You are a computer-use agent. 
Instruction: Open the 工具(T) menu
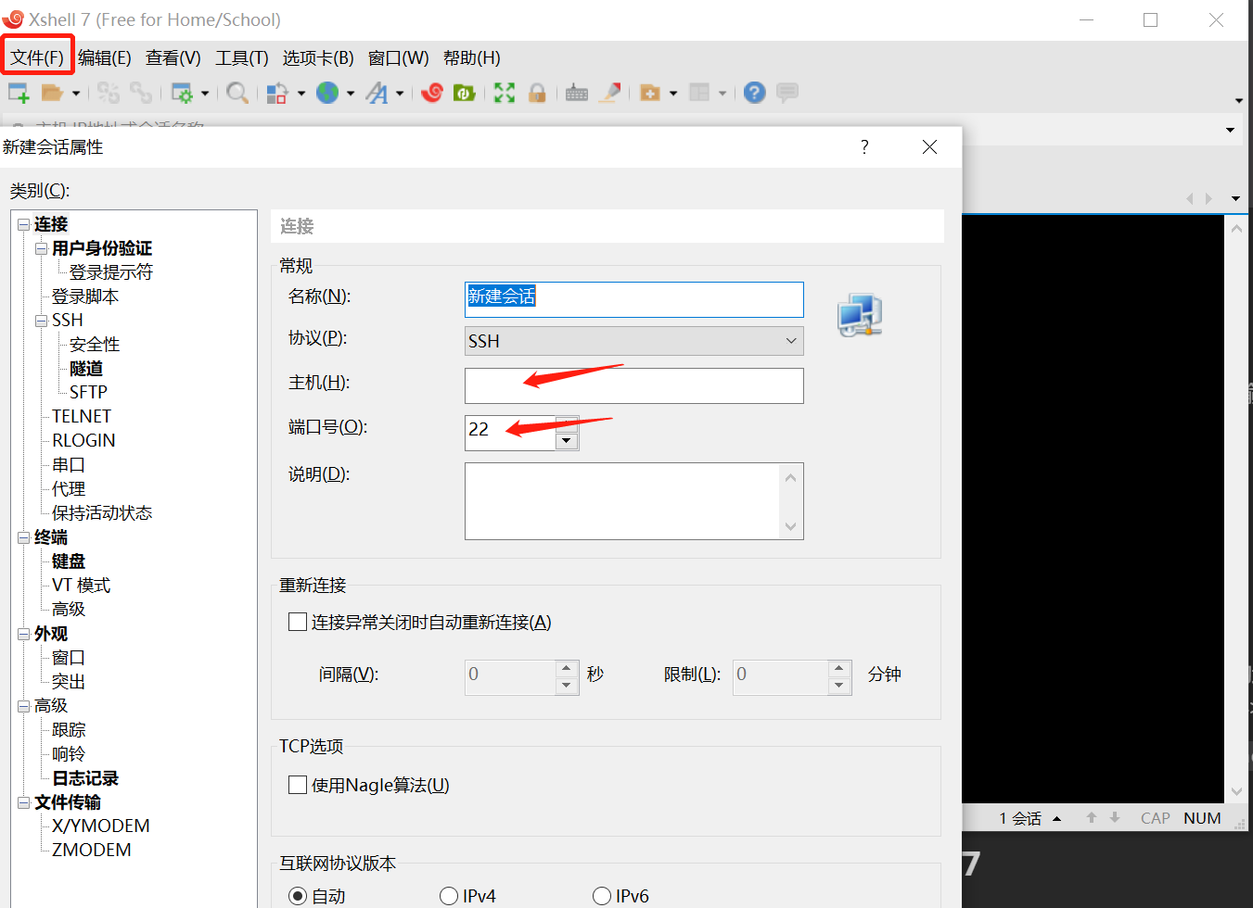[241, 57]
